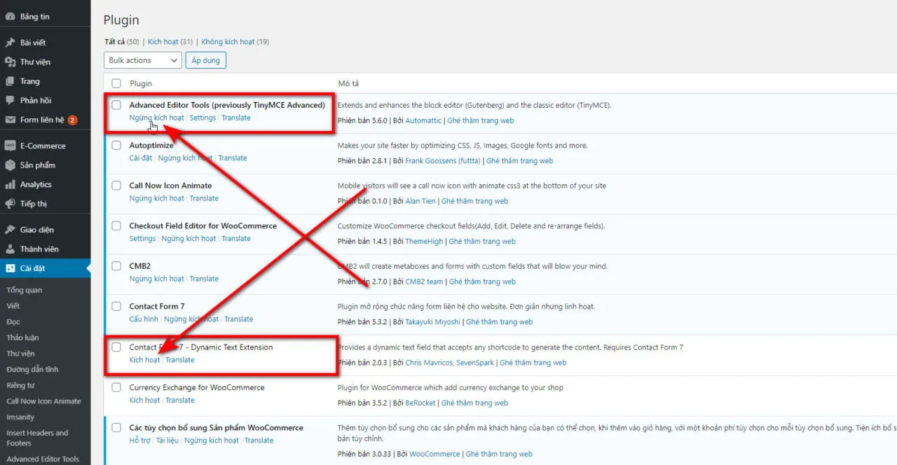
Task: Open Call Now Icon Animate sidebar submenu
Action: pos(43,401)
